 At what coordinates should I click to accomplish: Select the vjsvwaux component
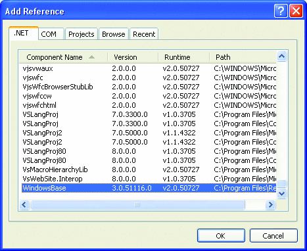coord(37,68)
